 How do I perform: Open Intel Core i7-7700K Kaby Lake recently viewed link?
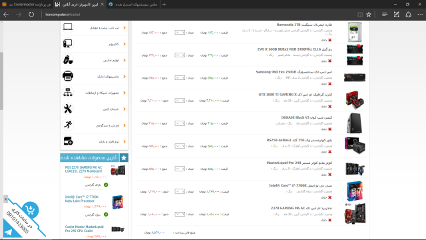(x=82, y=199)
